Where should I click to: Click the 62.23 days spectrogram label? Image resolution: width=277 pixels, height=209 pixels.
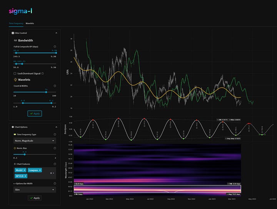coord(79,184)
